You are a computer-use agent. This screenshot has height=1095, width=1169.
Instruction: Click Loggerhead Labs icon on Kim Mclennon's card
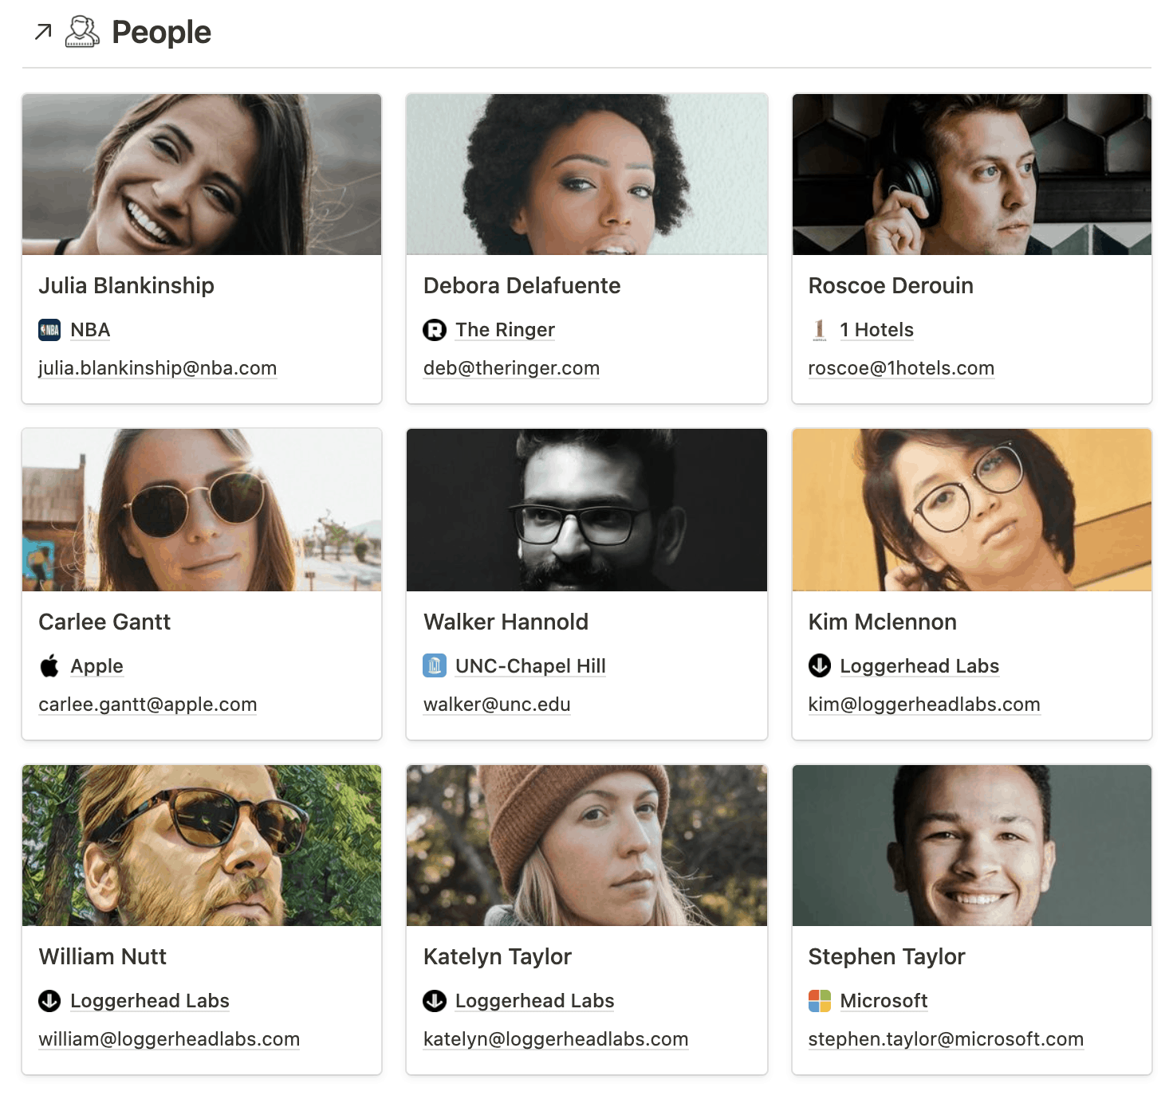[820, 666]
